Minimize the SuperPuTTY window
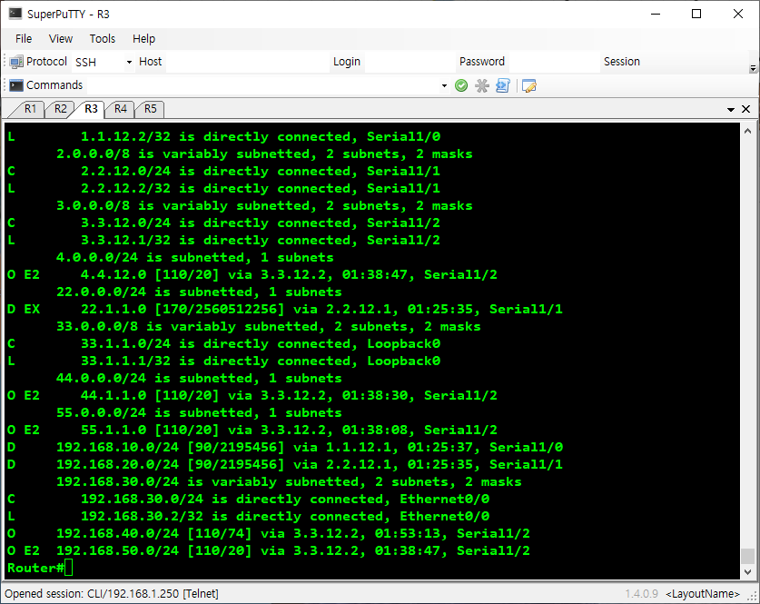760x604 pixels. pos(656,14)
